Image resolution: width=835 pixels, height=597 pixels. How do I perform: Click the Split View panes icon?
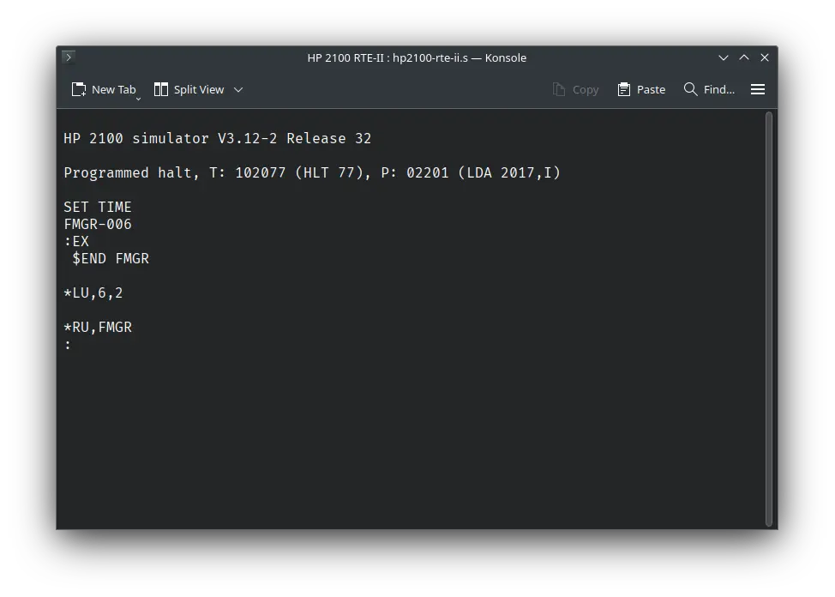point(159,88)
